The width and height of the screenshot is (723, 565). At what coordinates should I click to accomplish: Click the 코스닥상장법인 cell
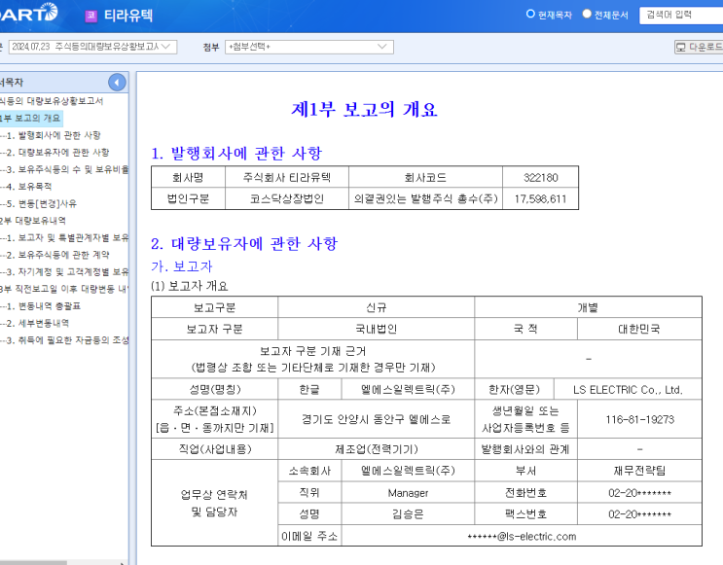click(x=287, y=199)
